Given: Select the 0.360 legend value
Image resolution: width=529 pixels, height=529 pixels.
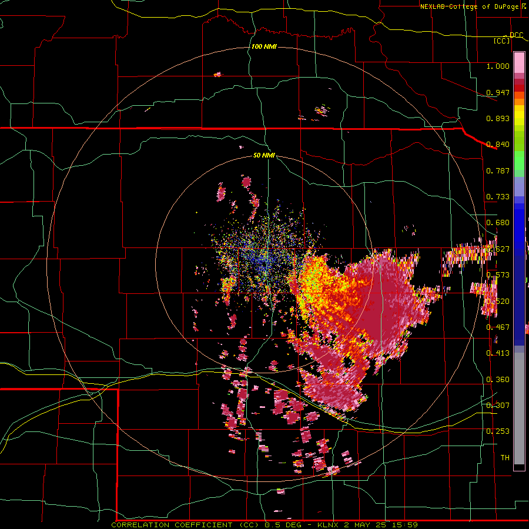Looking at the screenshot, I should point(498,380).
